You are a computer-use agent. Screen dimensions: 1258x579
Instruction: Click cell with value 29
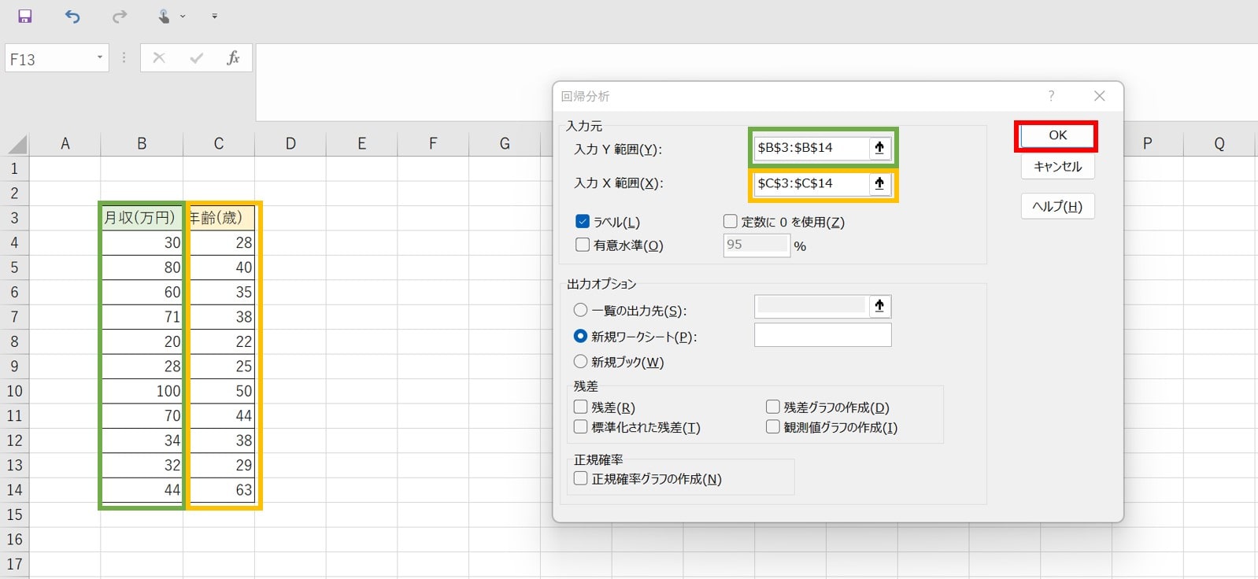point(219,465)
